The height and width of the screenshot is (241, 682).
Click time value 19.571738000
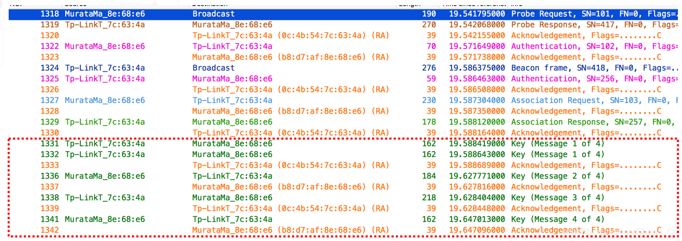tap(477, 57)
